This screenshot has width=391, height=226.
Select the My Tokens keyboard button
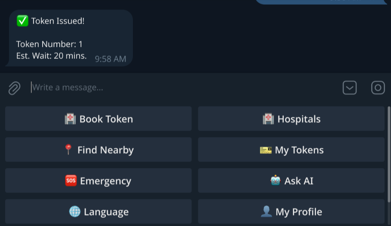click(291, 150)
